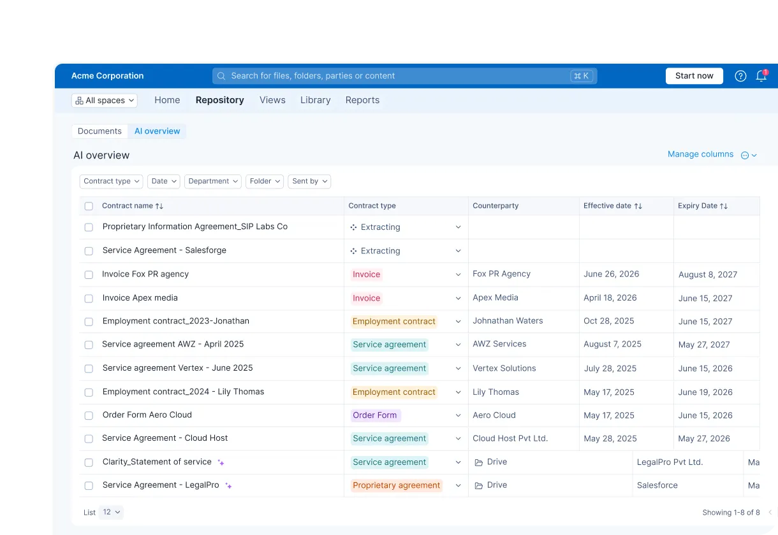Viewport: 778px width, 535px height.
Task: Open the Manage columns link
Action: 700,154
